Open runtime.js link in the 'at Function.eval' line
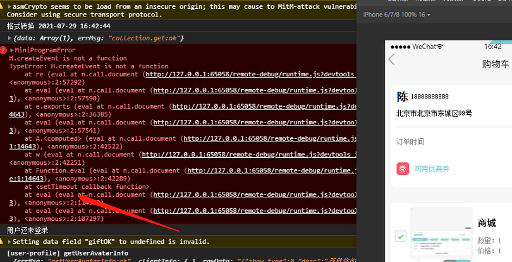This screenshot has width=512, height=262. tap(272, 170)
